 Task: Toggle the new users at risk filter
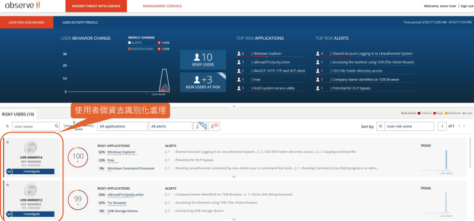(200, 126)
